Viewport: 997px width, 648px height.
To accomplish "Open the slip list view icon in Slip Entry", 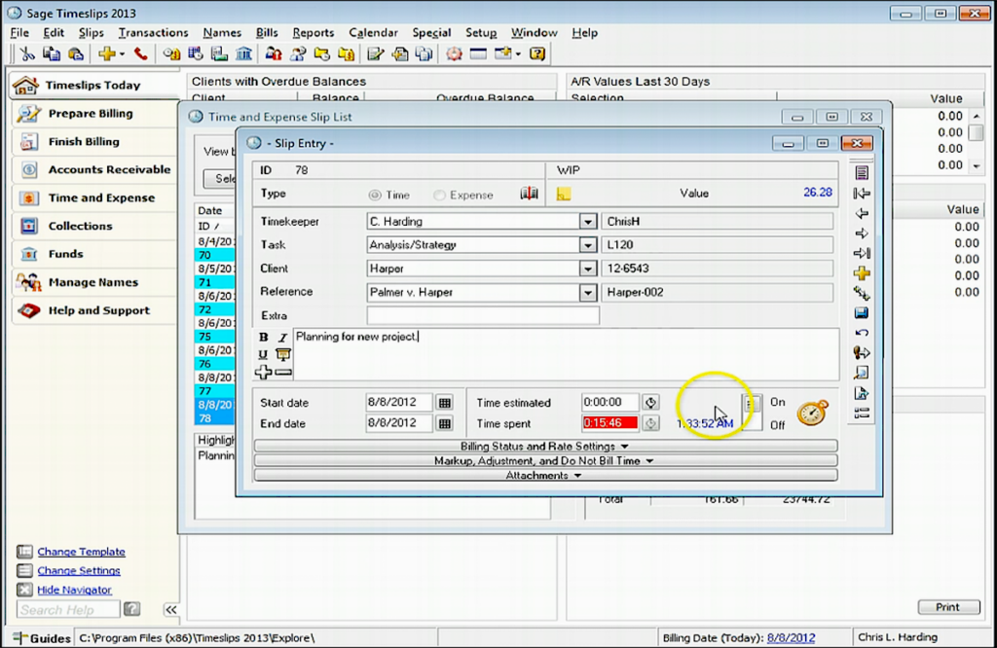I will pos(862,173).
